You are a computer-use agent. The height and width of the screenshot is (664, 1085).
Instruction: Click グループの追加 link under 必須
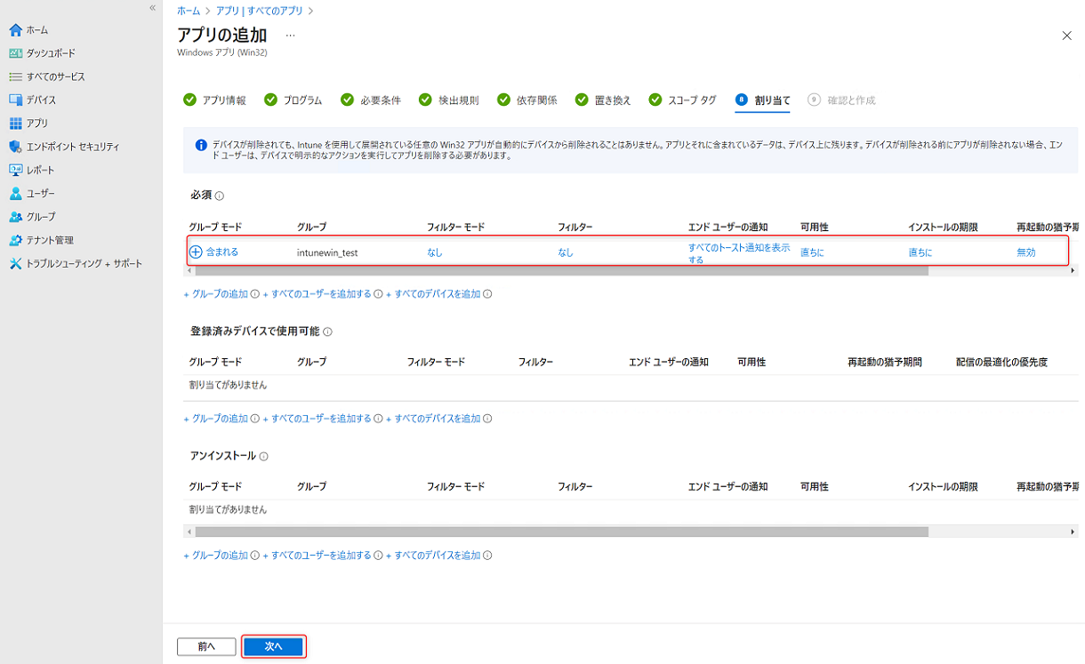point(219,294)
